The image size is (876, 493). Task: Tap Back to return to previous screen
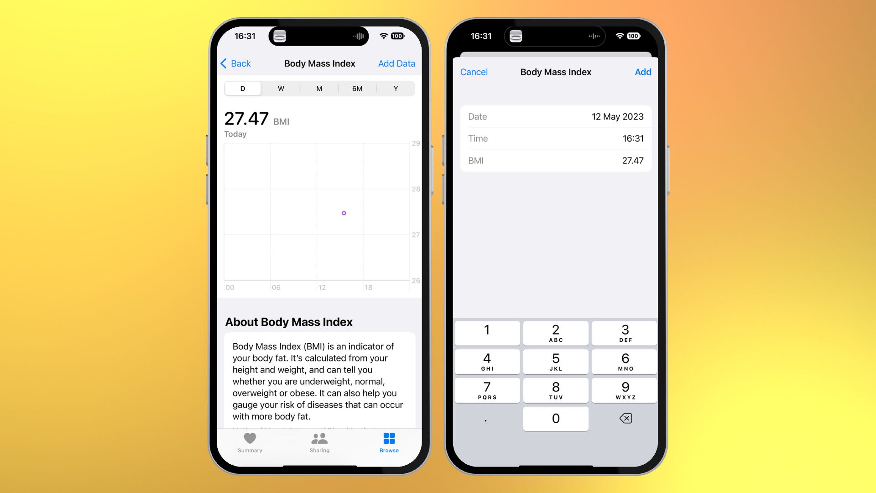[x=236, y=63]
